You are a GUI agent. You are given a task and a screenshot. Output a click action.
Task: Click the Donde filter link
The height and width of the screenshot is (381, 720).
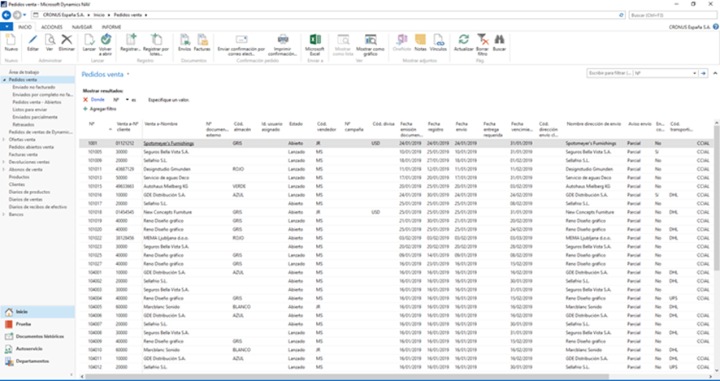pos(98,100)
